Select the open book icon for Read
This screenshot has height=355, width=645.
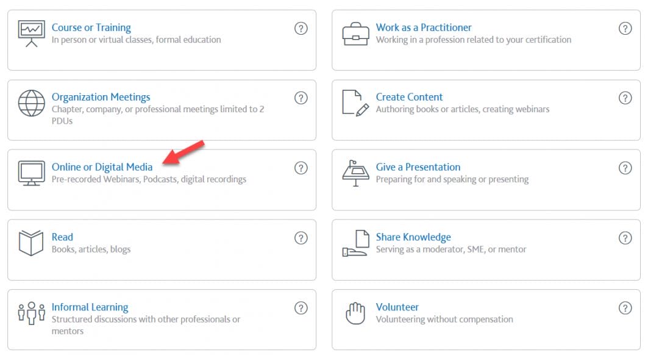[x=30, y=243]
